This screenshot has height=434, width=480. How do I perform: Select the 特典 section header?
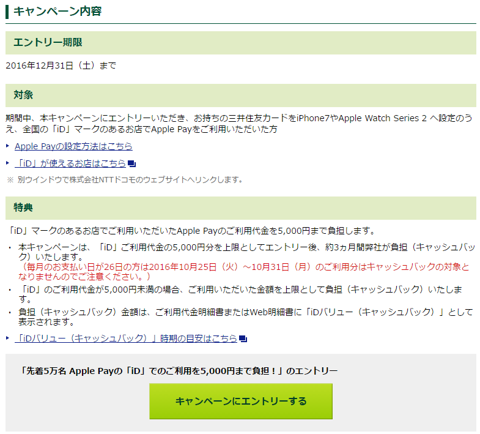pyautogui.click(x=241, y=208)
